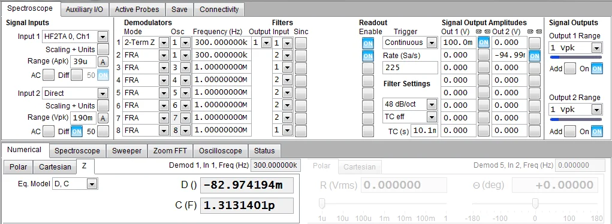Toggle Signal Output 2 On switch
The height and width of the screenshot is (224, 612).
(597, 132)
